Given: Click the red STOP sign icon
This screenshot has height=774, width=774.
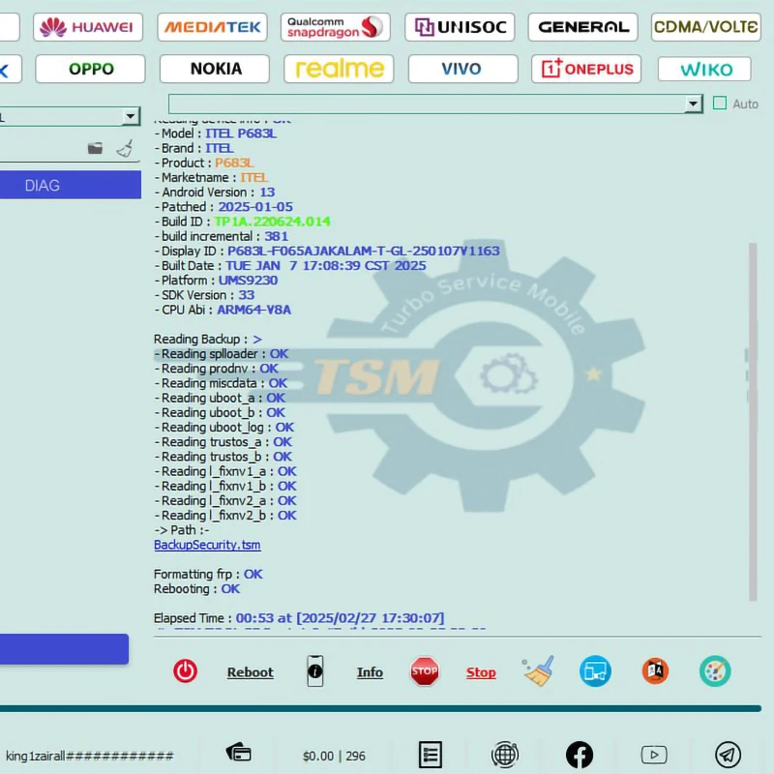Looking at the screenshot, I should (425, 671).
